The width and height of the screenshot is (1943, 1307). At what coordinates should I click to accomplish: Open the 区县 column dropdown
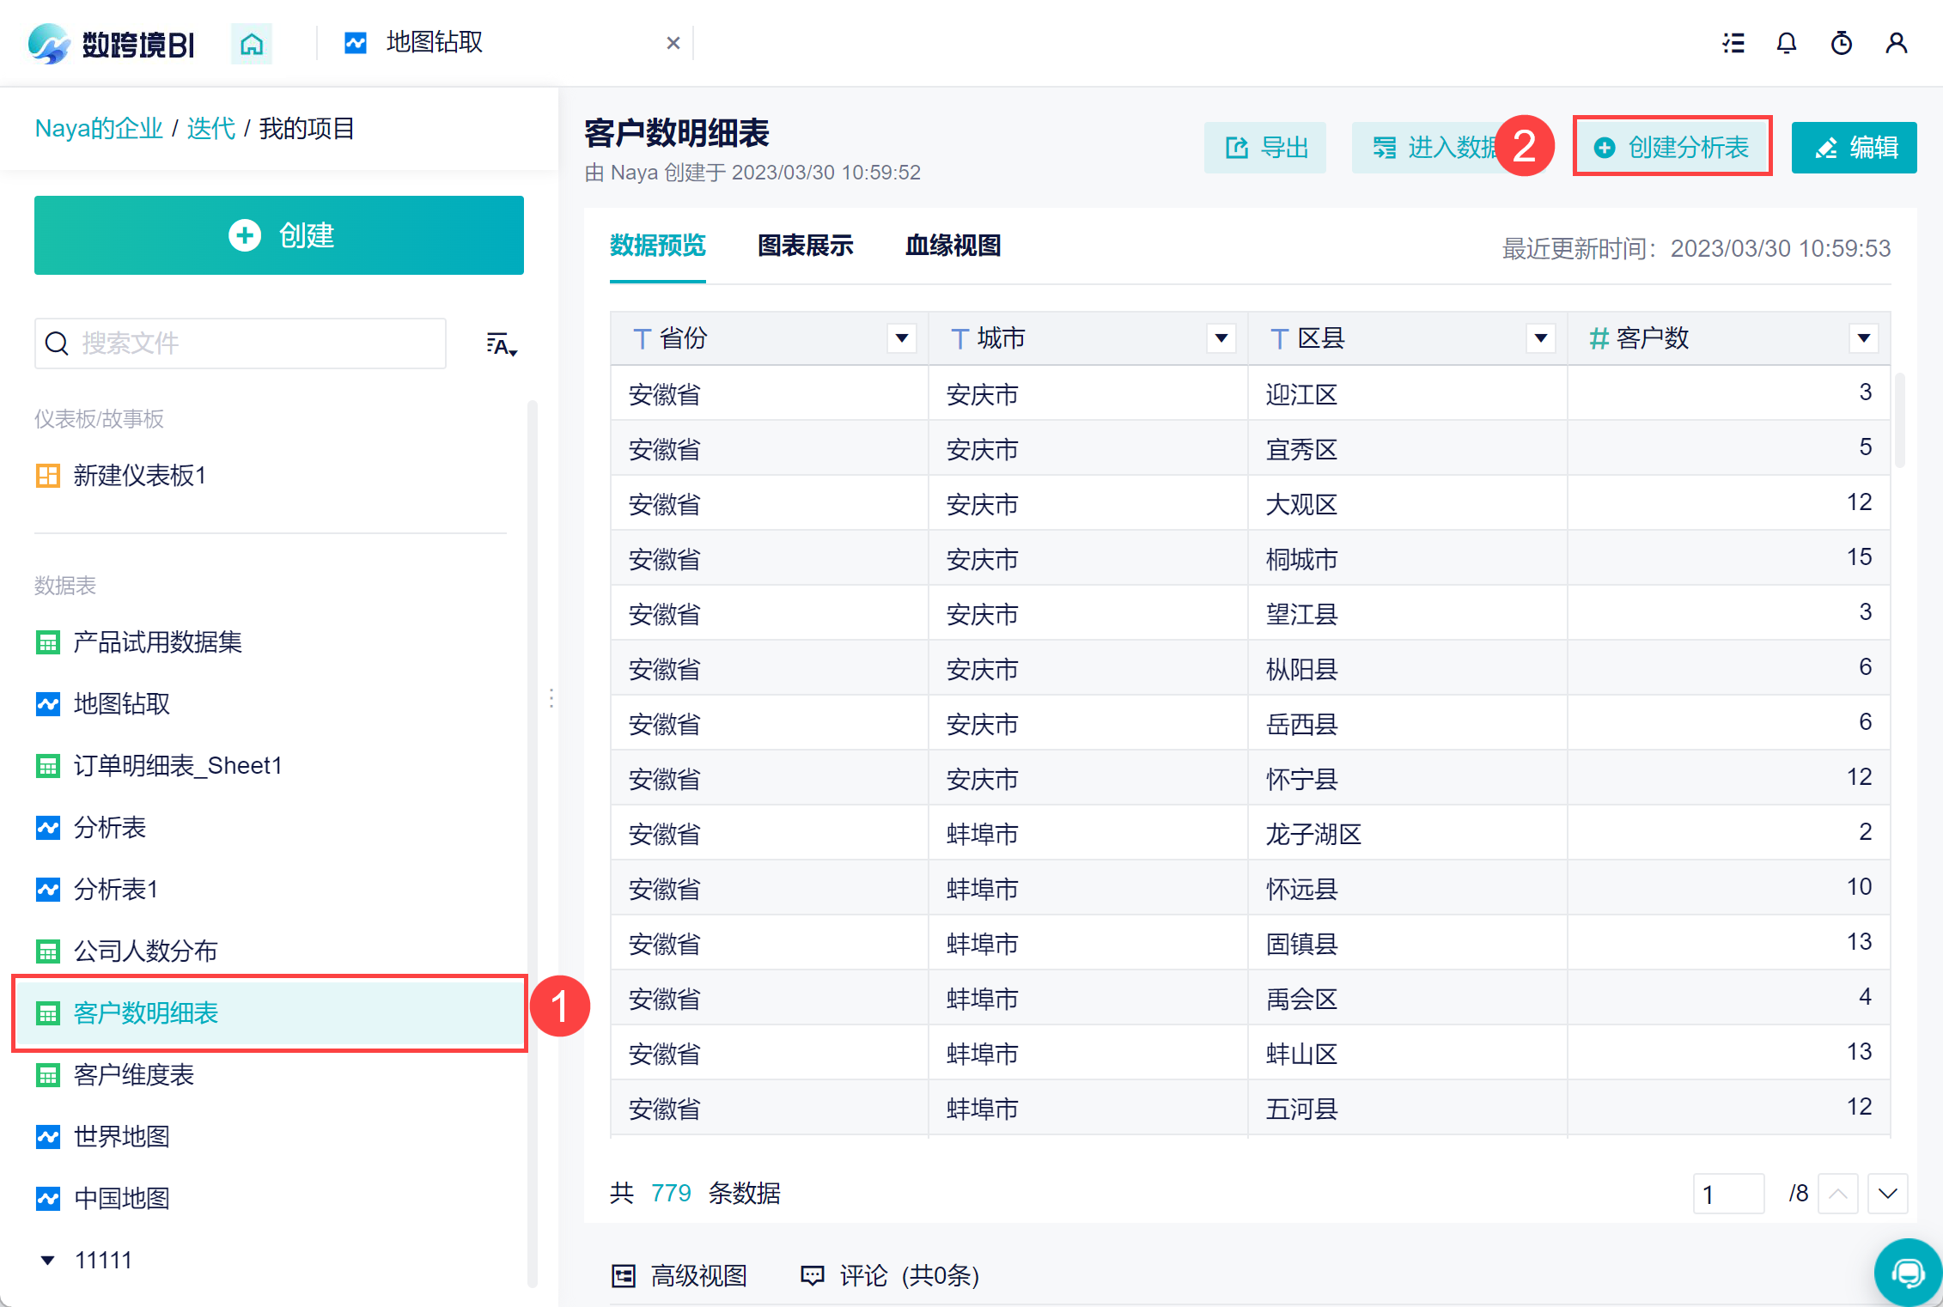[1541, 338]
